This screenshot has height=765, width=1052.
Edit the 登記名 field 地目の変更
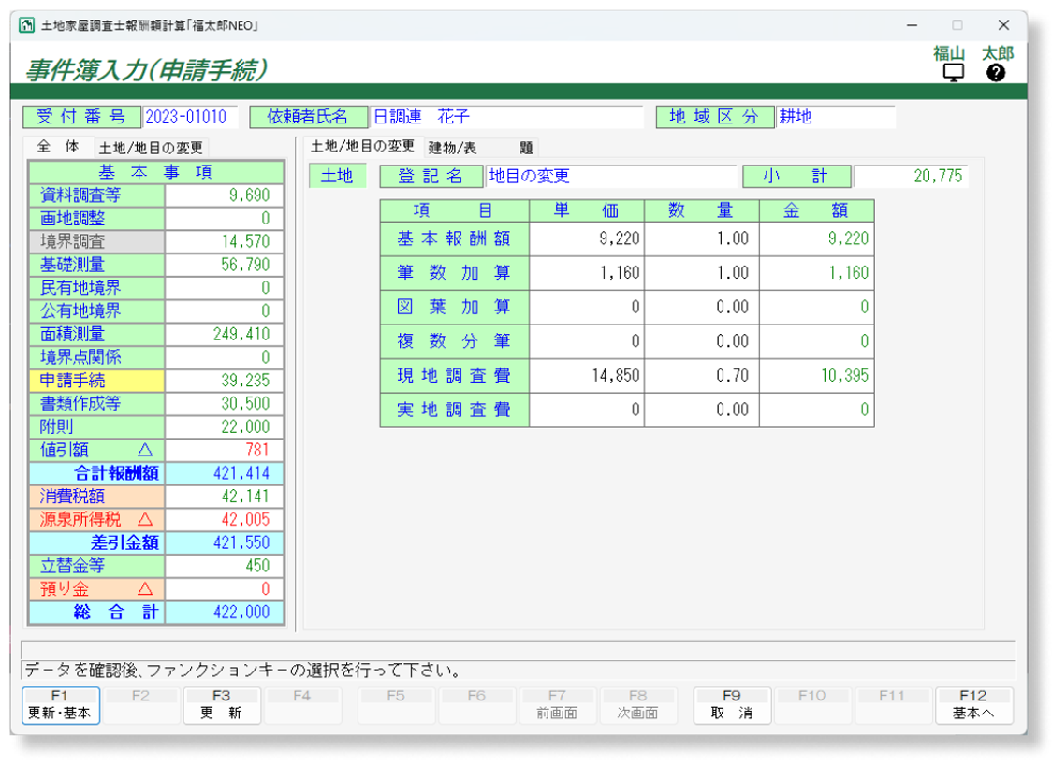point(610,176)
